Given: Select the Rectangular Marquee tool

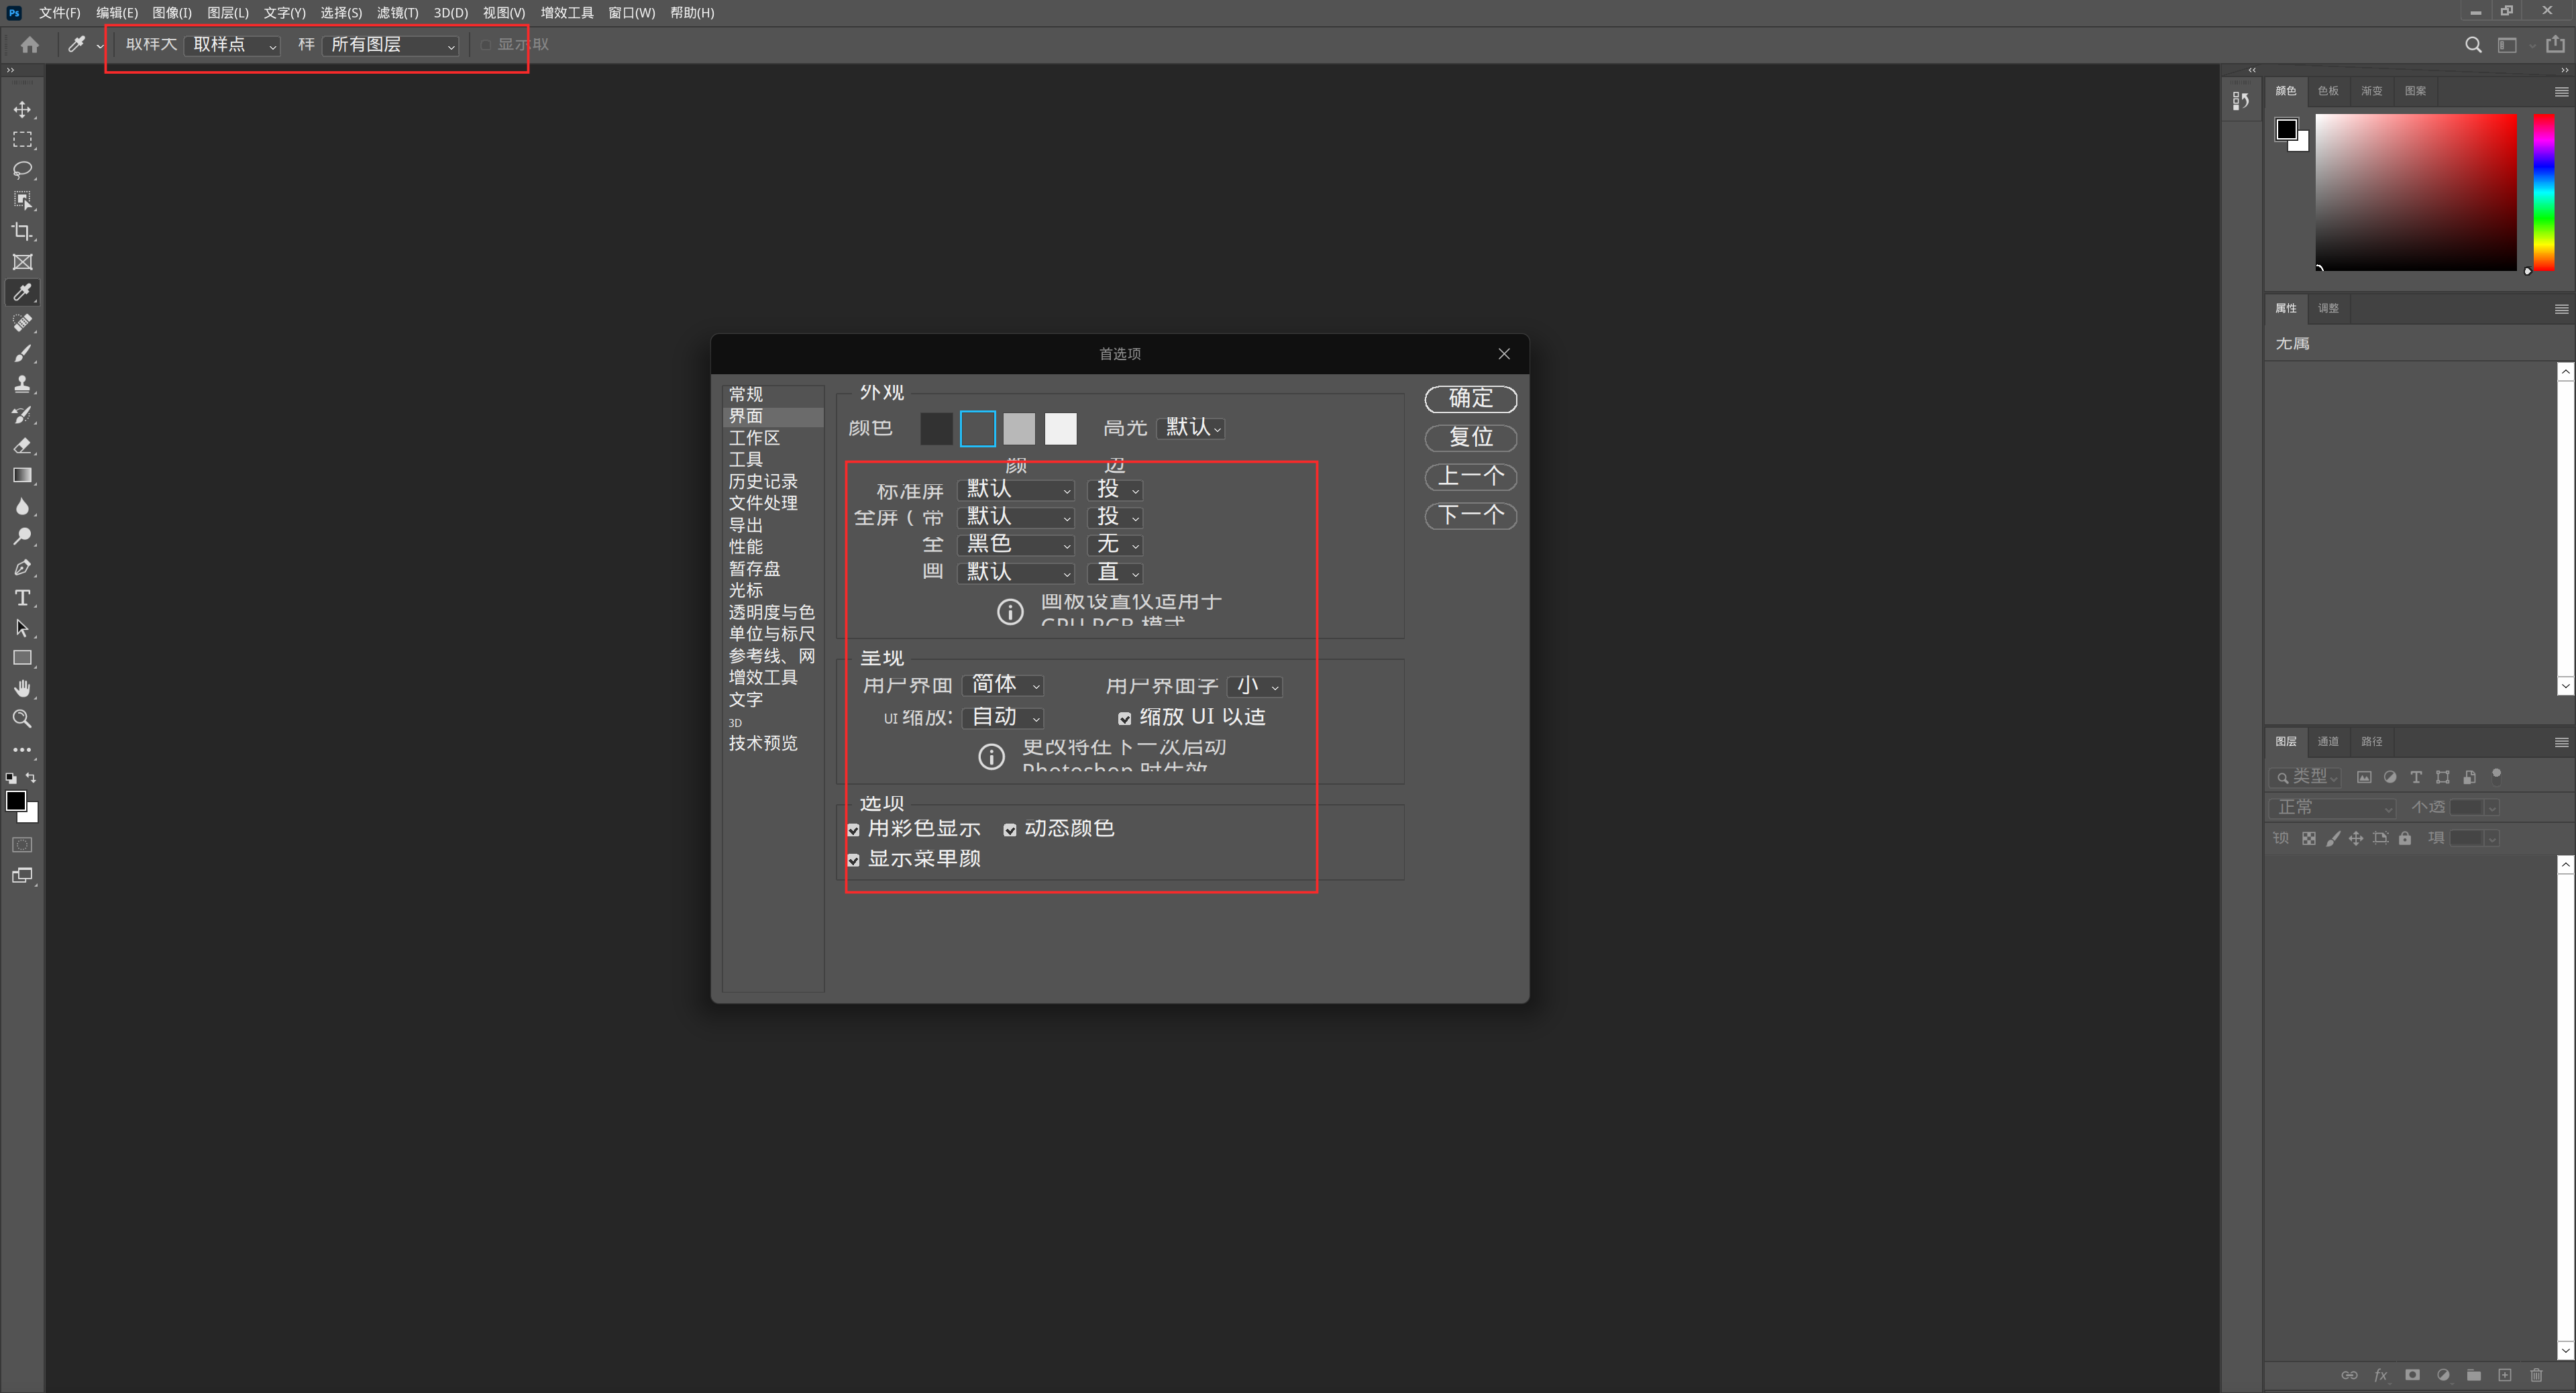Looking at the screenshot, I should coord(22,140).
